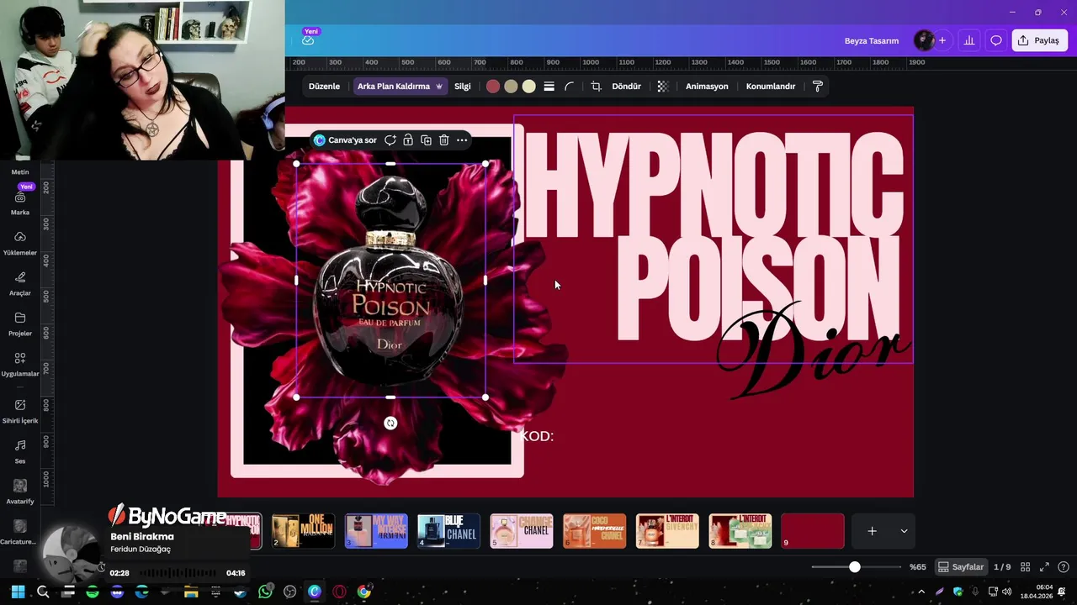The width and height of the screenshot is (1077, 605).
Task: Click the plus to add collaborators
Action: click(x=942, y=40)
